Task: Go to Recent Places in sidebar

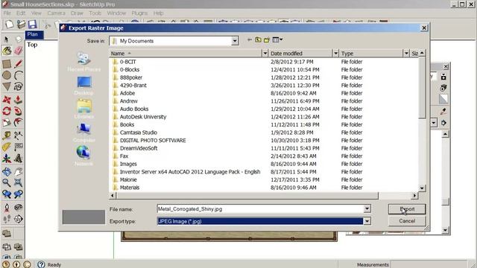Action: tap(83, 63)
